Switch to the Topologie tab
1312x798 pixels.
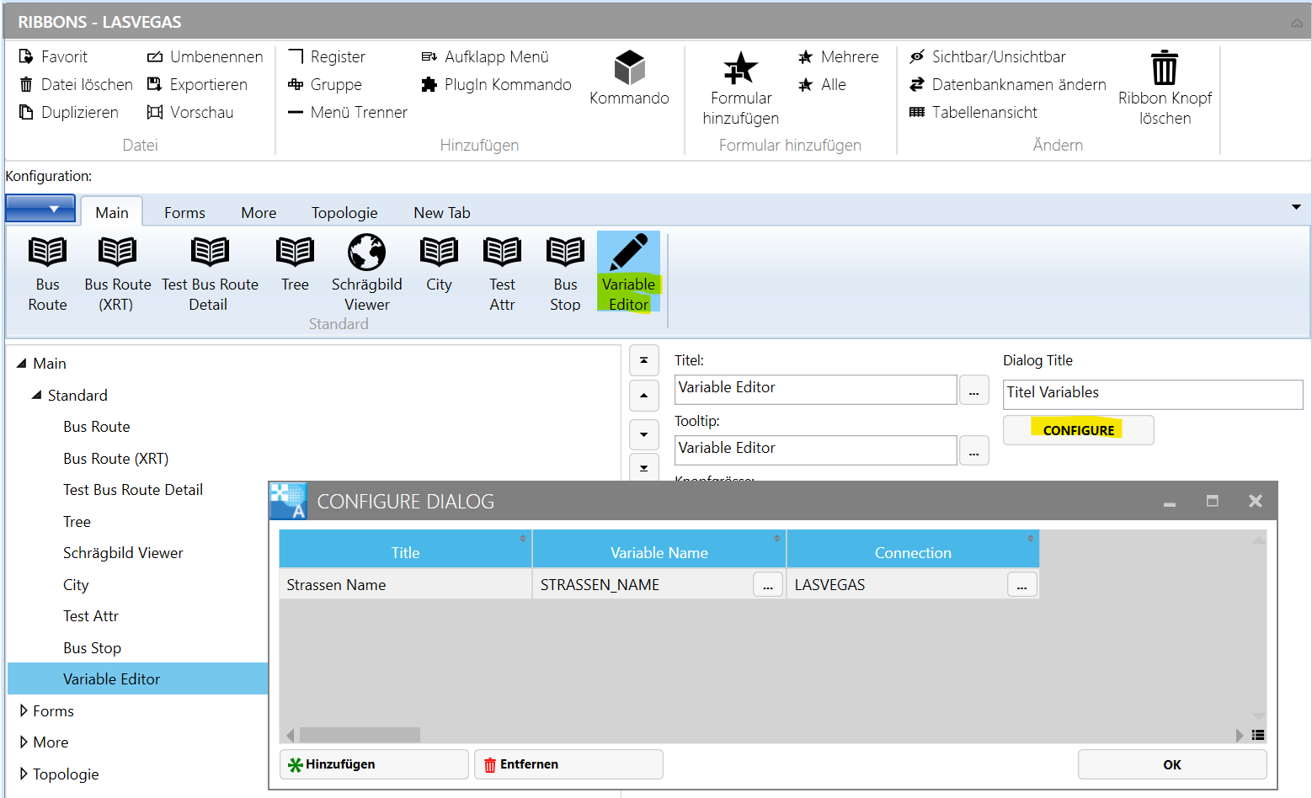tap(344, 213)
